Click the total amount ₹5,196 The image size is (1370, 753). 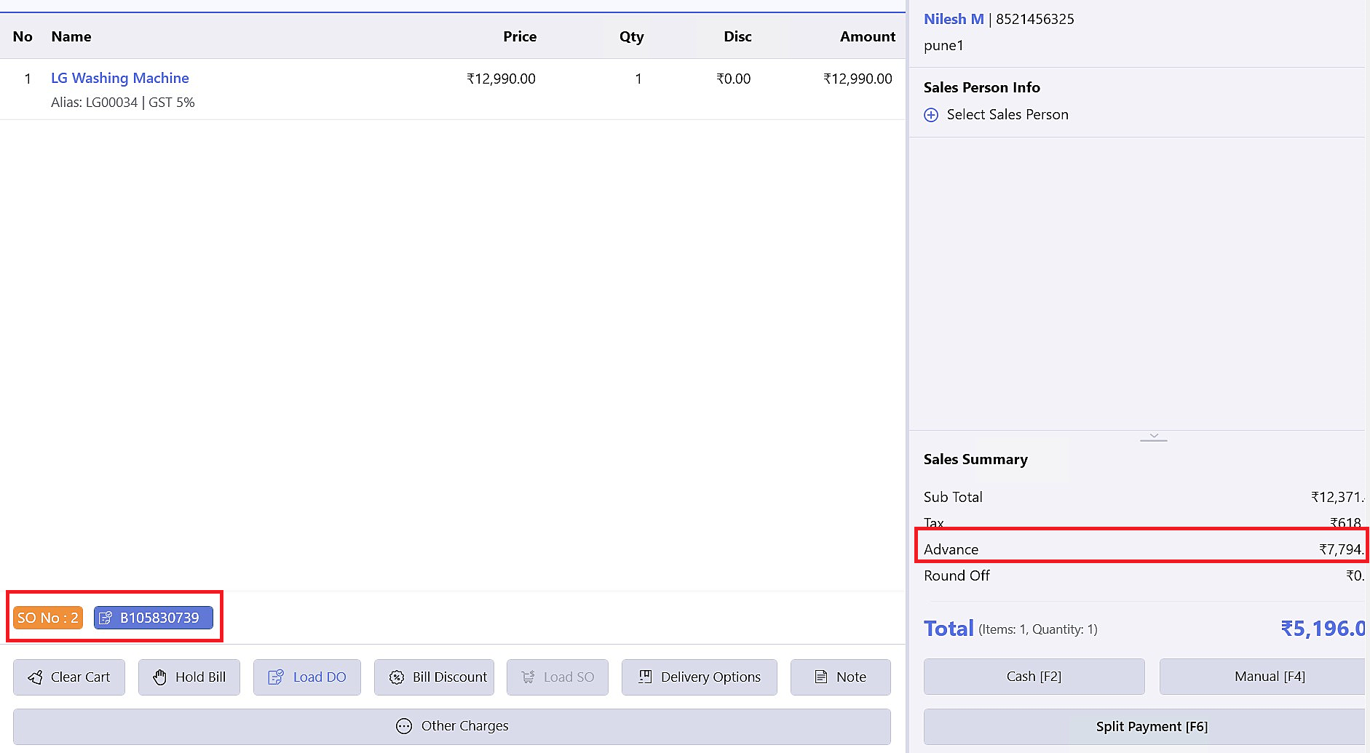click(x=1323, y=629)
